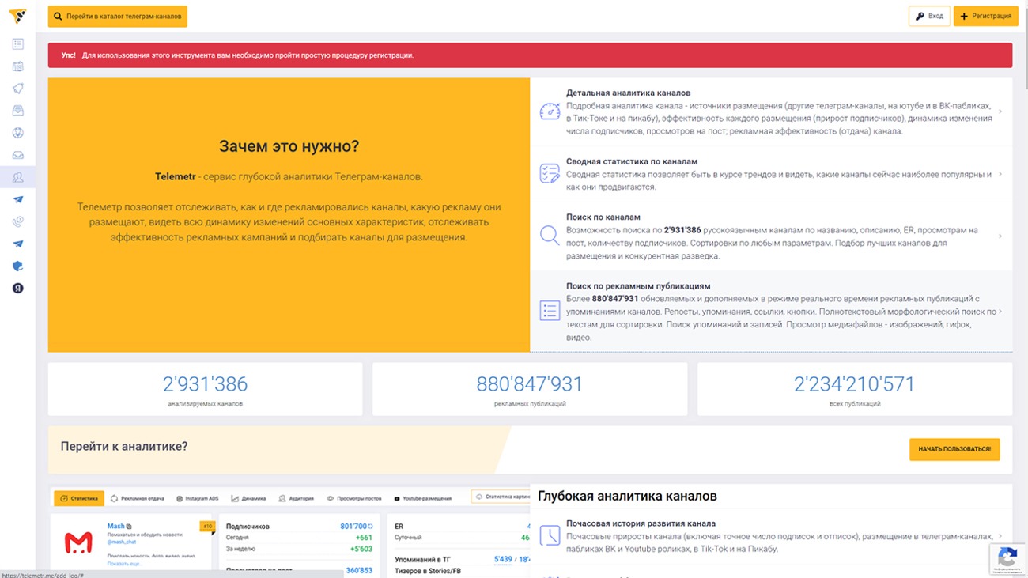Select the globe icon in the sidebar
This screenshot has height=578, width=1028.
[x=17, y=134]
